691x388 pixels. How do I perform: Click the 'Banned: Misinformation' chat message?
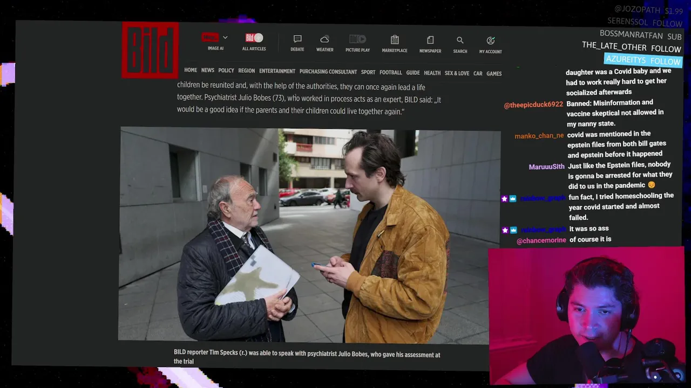click(615, 113)
